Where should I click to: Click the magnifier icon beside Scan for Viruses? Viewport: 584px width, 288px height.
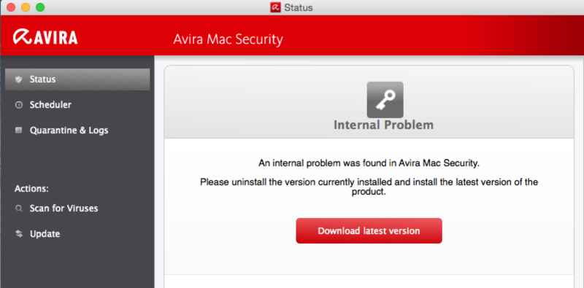click(19, 209)
